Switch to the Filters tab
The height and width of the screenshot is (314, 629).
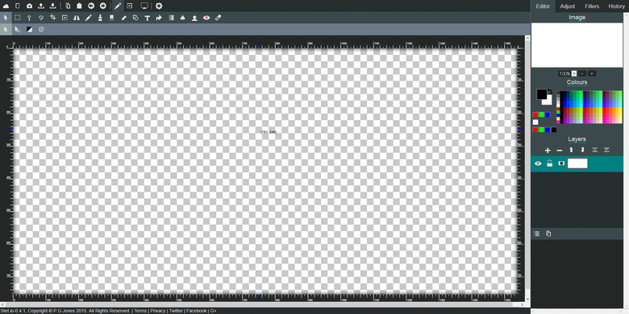[592, 6]
